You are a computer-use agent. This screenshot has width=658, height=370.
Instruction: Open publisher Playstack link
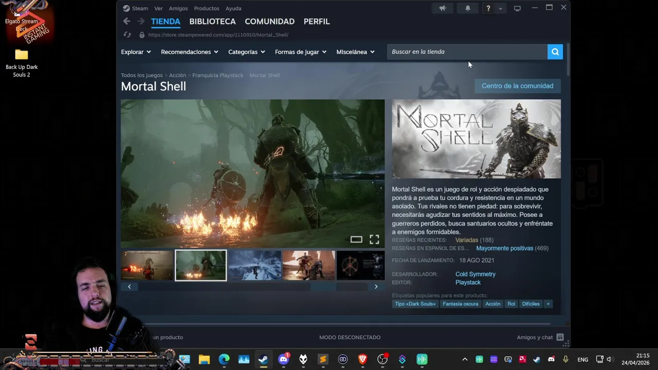click(468, 282)
